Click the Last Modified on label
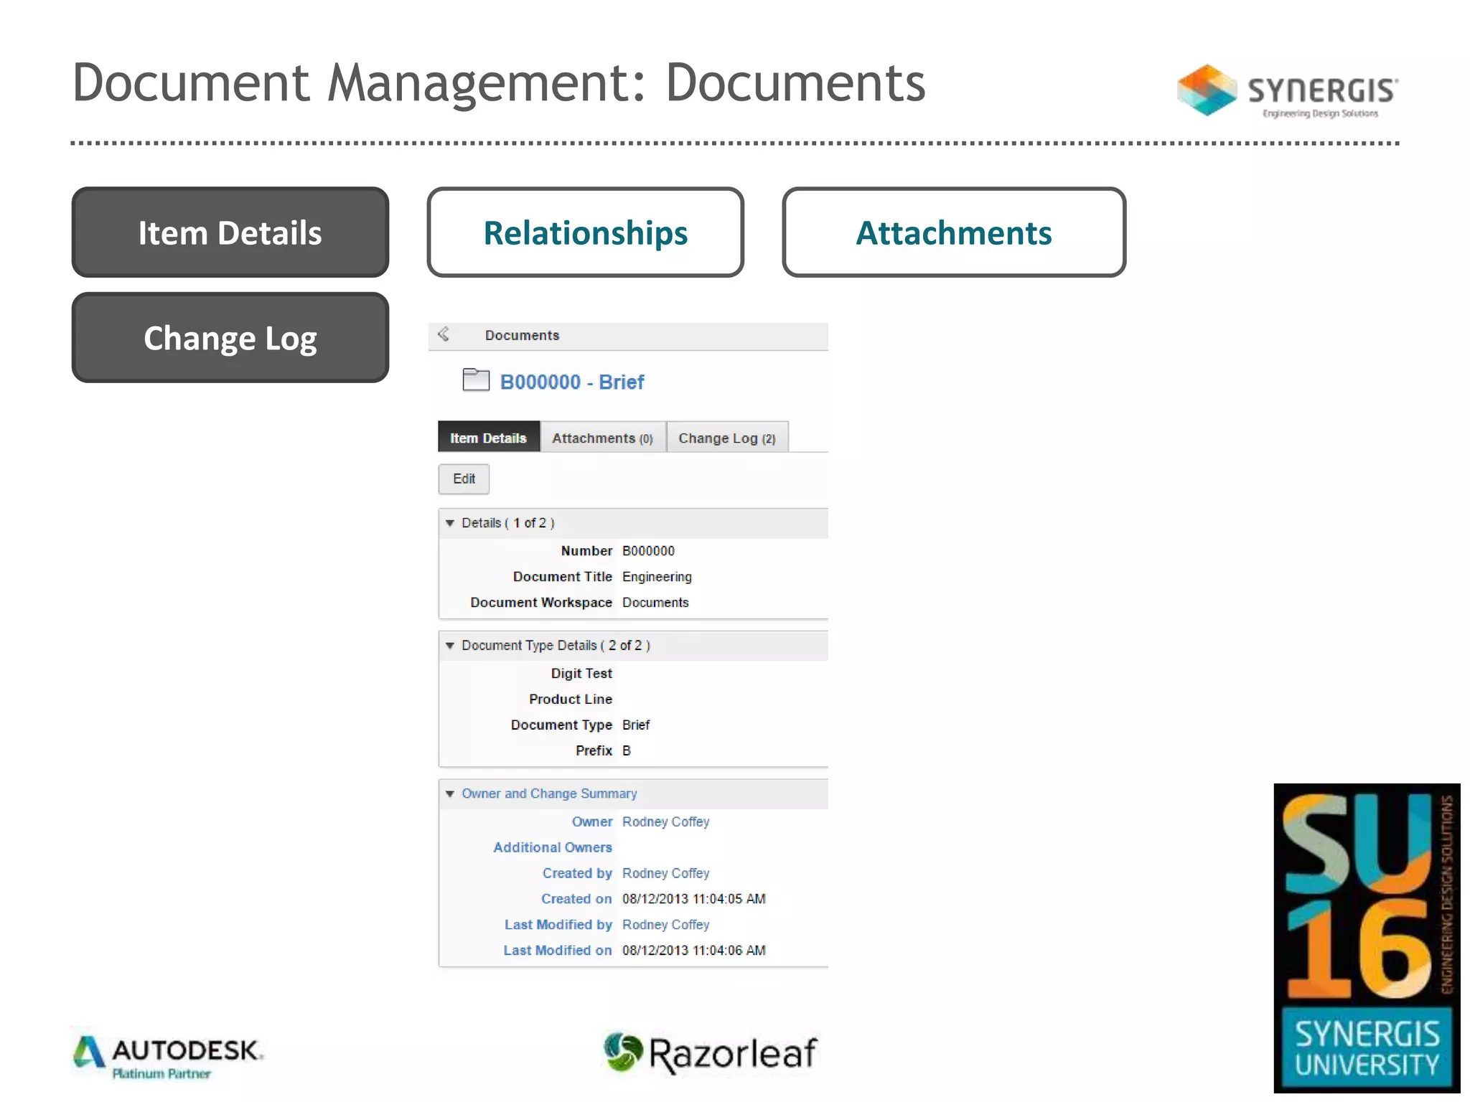This screenshot has width=1470, height=1102. pyautogui.click(x=558, y=951)
